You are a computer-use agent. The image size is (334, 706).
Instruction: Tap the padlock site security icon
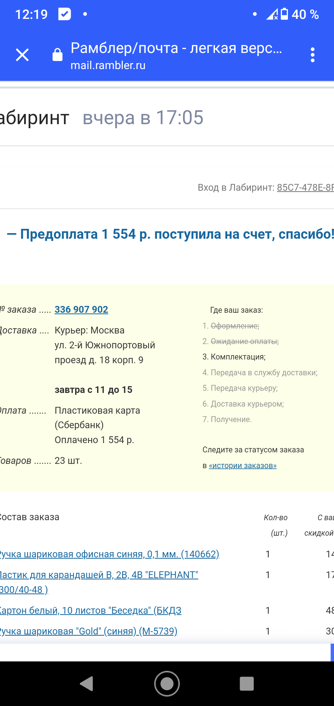tap(58, 55)
